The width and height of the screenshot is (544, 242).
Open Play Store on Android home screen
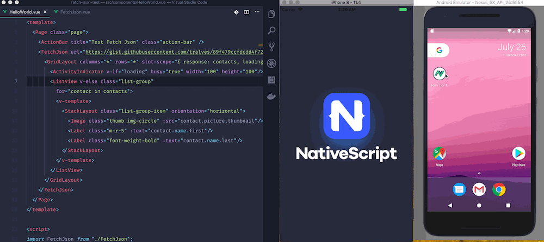click(x=518, y=154)
